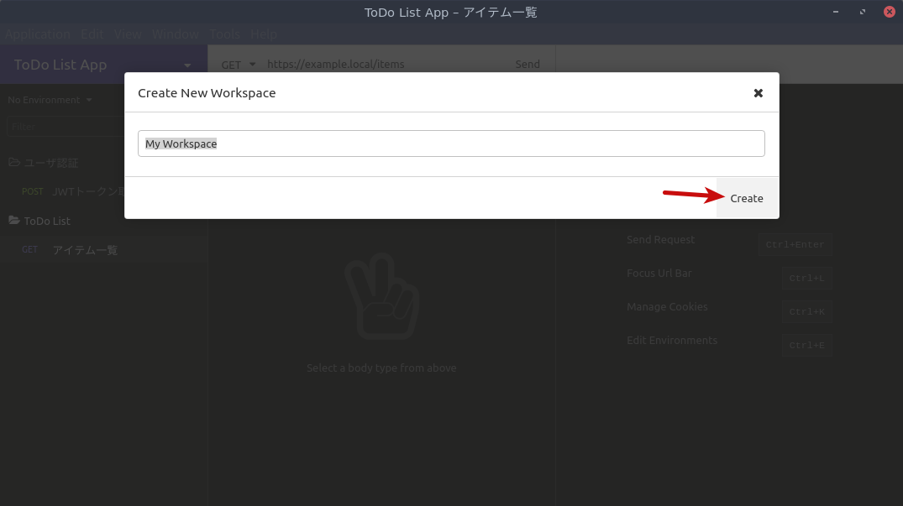
Task: Click the Create button
Action: click(x=746, y=198)
